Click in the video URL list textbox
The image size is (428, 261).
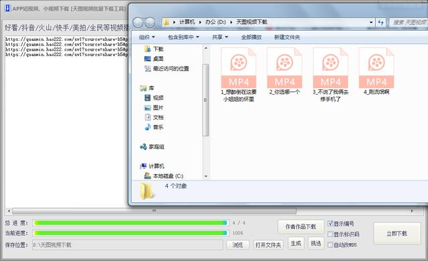pos(67,121)
